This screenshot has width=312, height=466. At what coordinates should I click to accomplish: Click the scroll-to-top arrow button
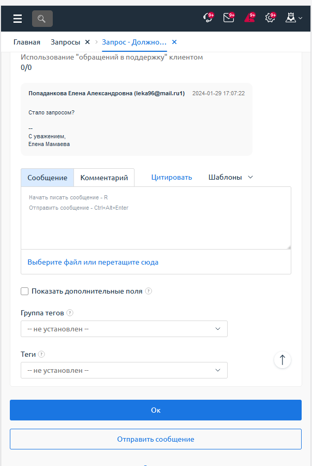coord(283,360)
